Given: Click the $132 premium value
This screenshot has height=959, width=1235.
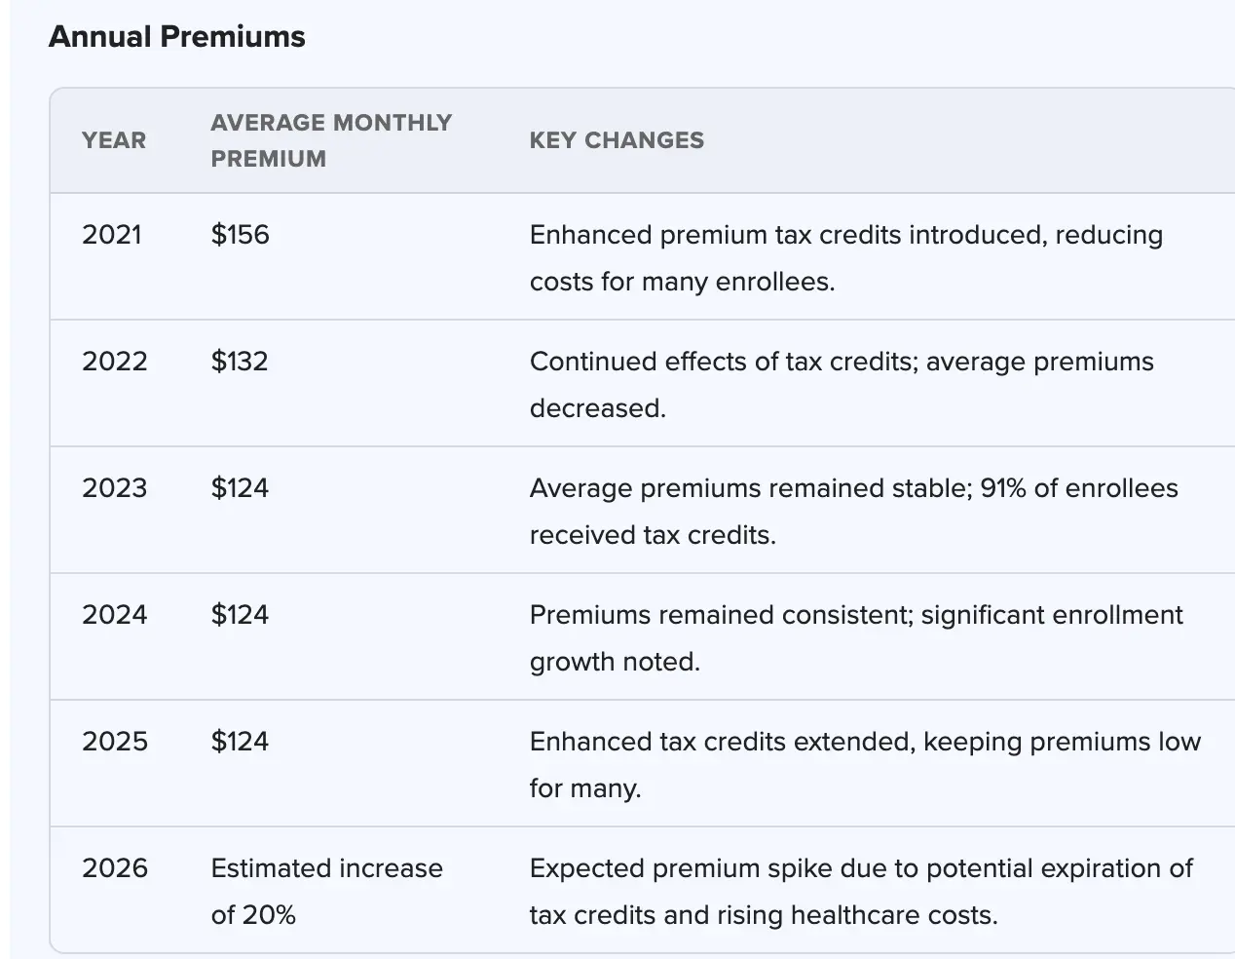Looking at the screenshot, I should [x=240, y=362].
